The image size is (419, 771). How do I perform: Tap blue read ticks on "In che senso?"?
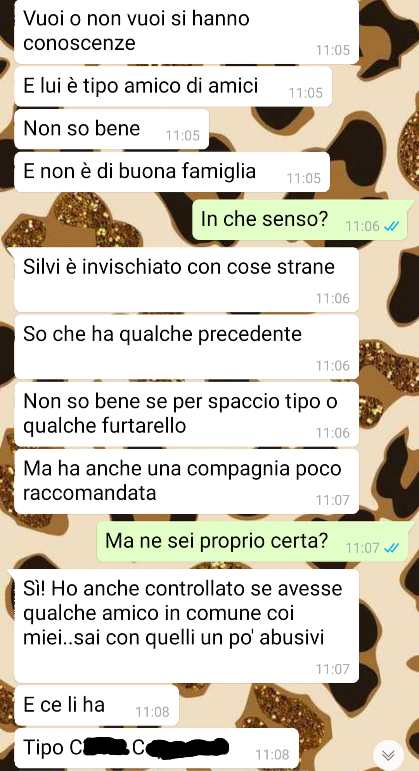pyautogui.click(x=391, y=226)
